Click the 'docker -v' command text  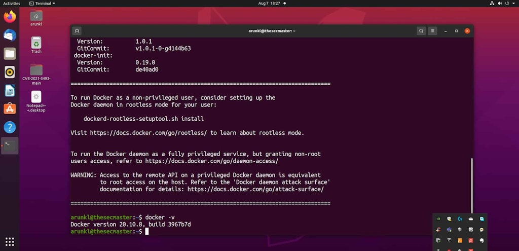[x=160, y=217]
